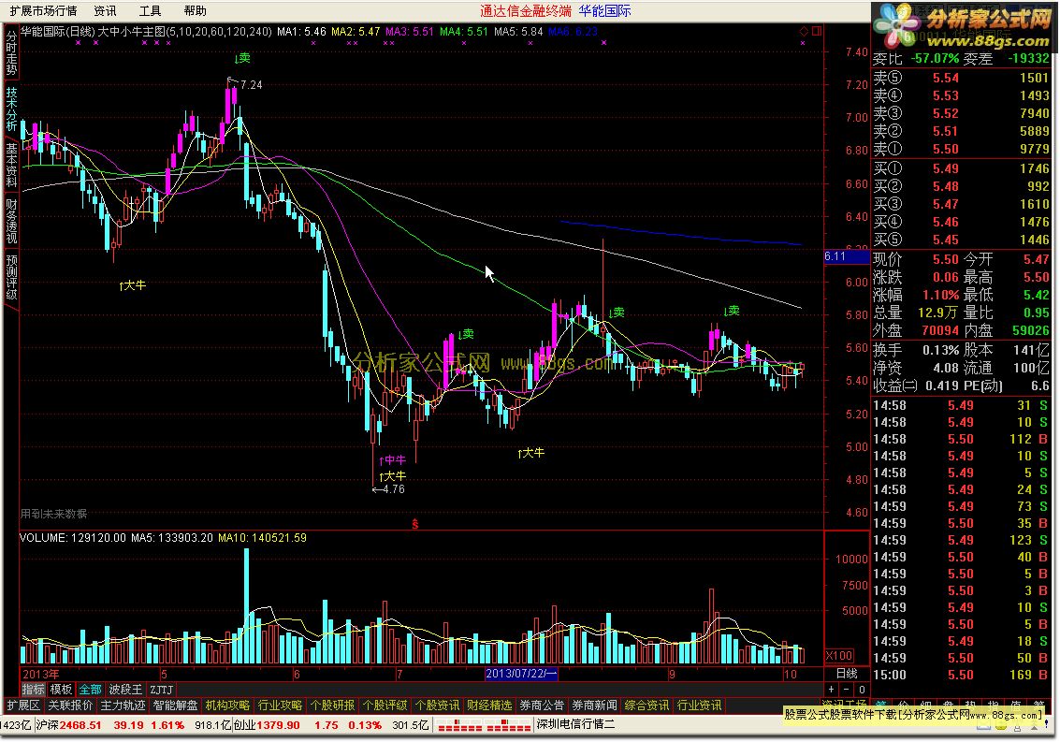
Task: Open 综合资讯 tab
Action: pos(647,706)
